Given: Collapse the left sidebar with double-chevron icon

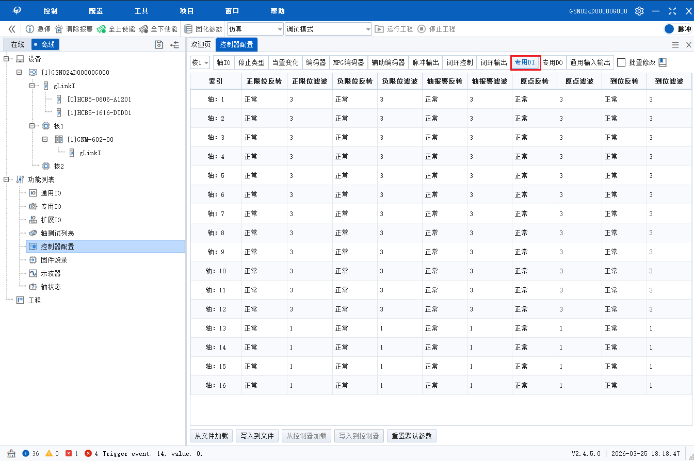Looking at the screenshot, I should 11,29.
